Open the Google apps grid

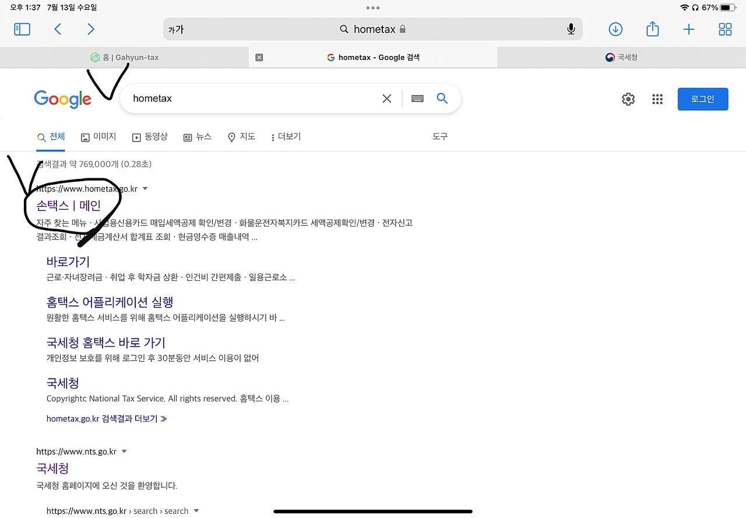(x=657, y=99)
